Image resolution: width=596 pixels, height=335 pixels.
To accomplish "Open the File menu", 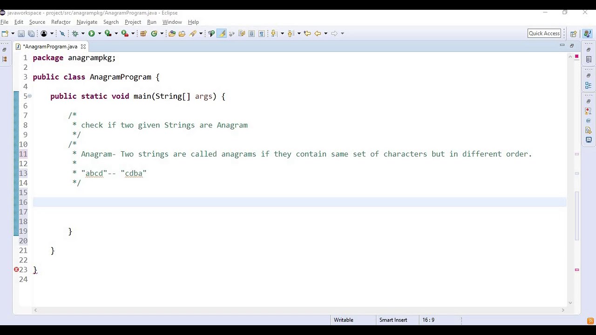I will coord(5,22).
